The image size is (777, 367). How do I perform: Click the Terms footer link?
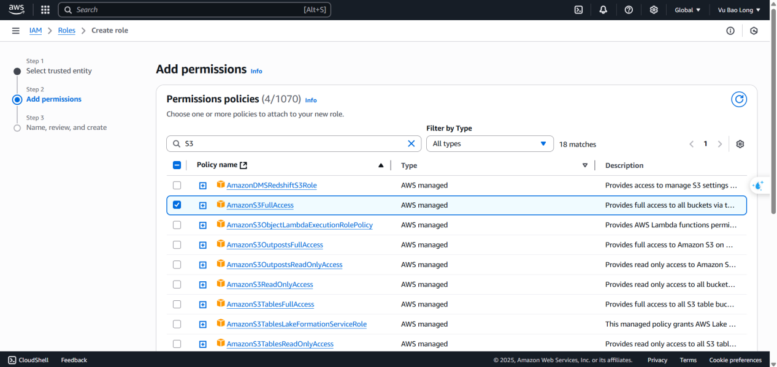click(688, 360)
